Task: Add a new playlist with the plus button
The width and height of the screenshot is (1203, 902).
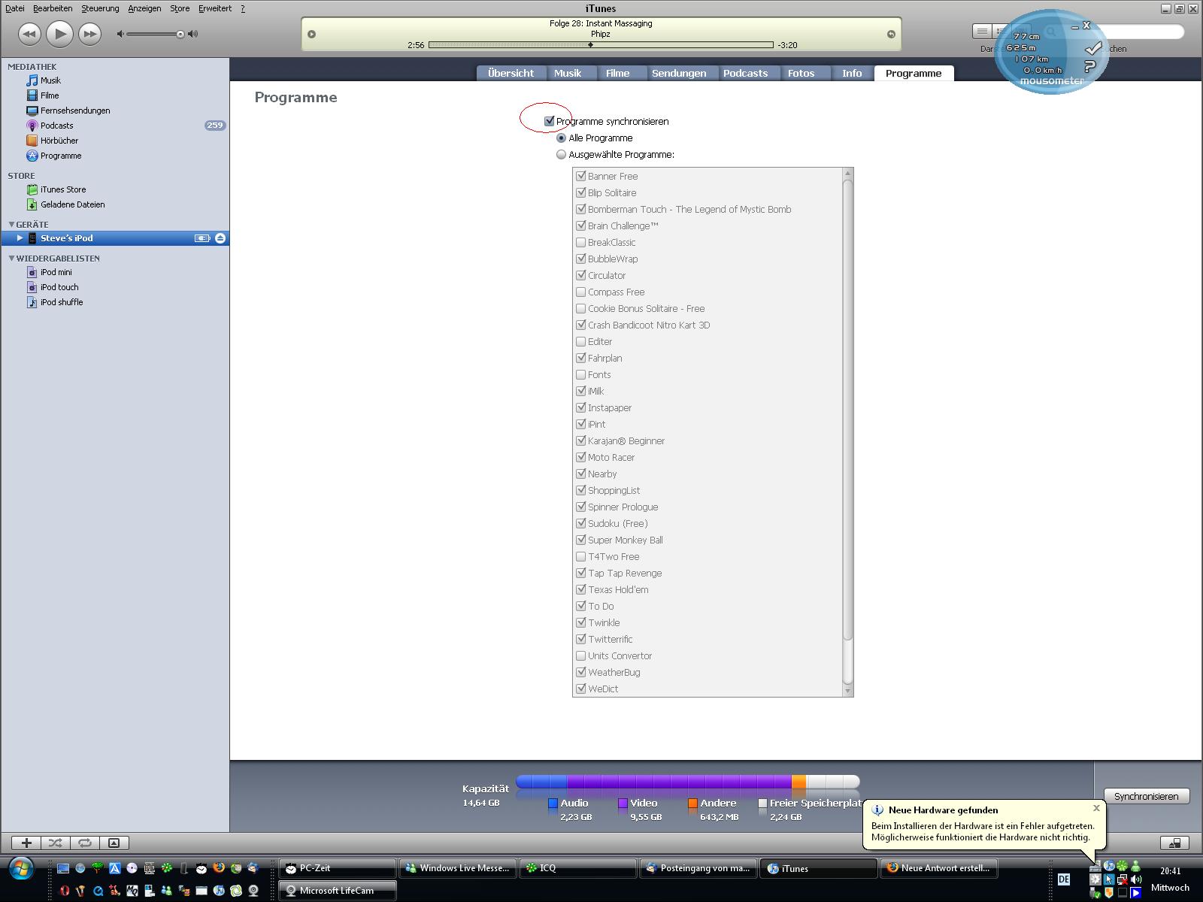Action: click(26, 843)
